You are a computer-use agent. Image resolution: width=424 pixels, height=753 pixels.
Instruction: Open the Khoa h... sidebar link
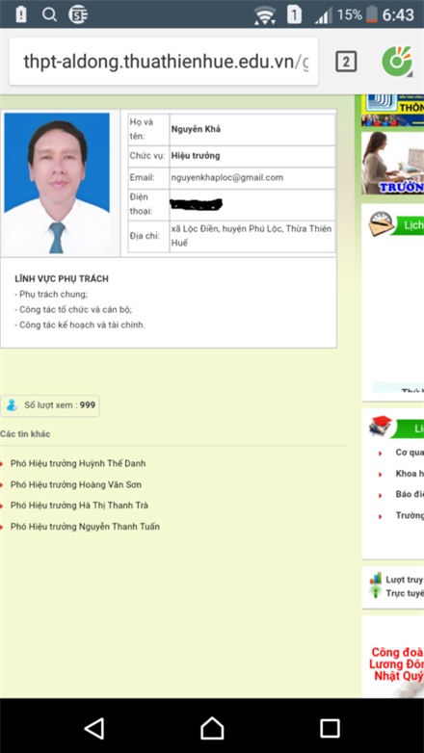point(410,474)
